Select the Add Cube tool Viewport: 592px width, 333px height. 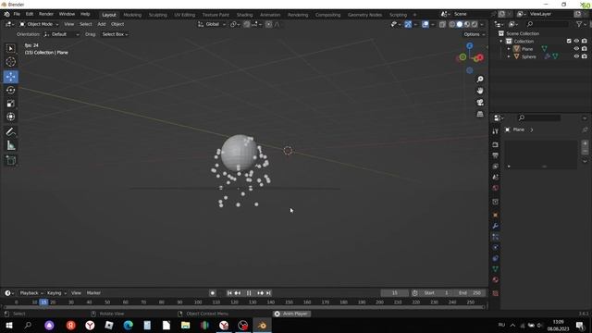pos(10,160)
